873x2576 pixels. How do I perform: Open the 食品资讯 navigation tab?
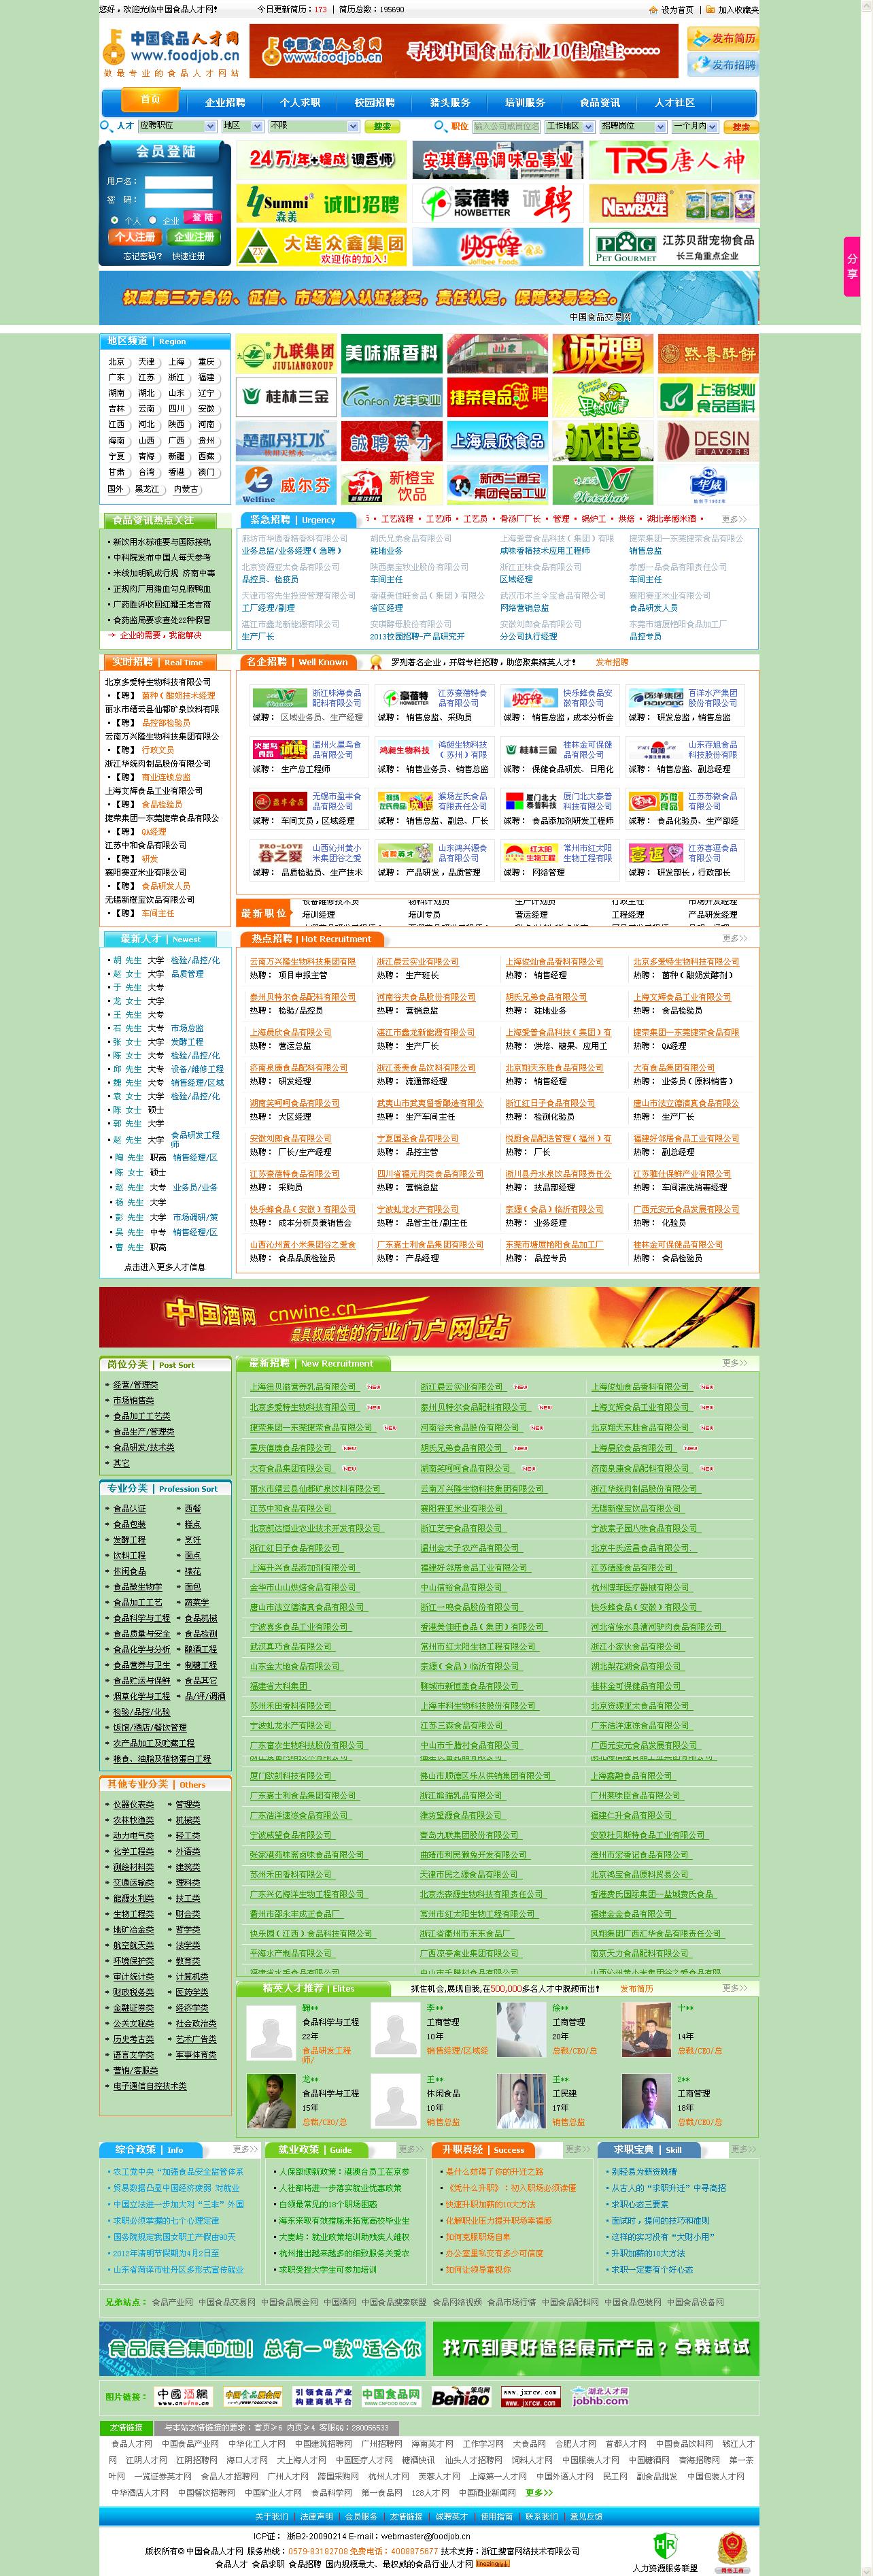tap(600, 102)
